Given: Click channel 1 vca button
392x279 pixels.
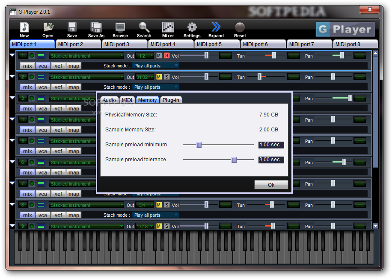Looking at the screenshot, I should (43, 66).
